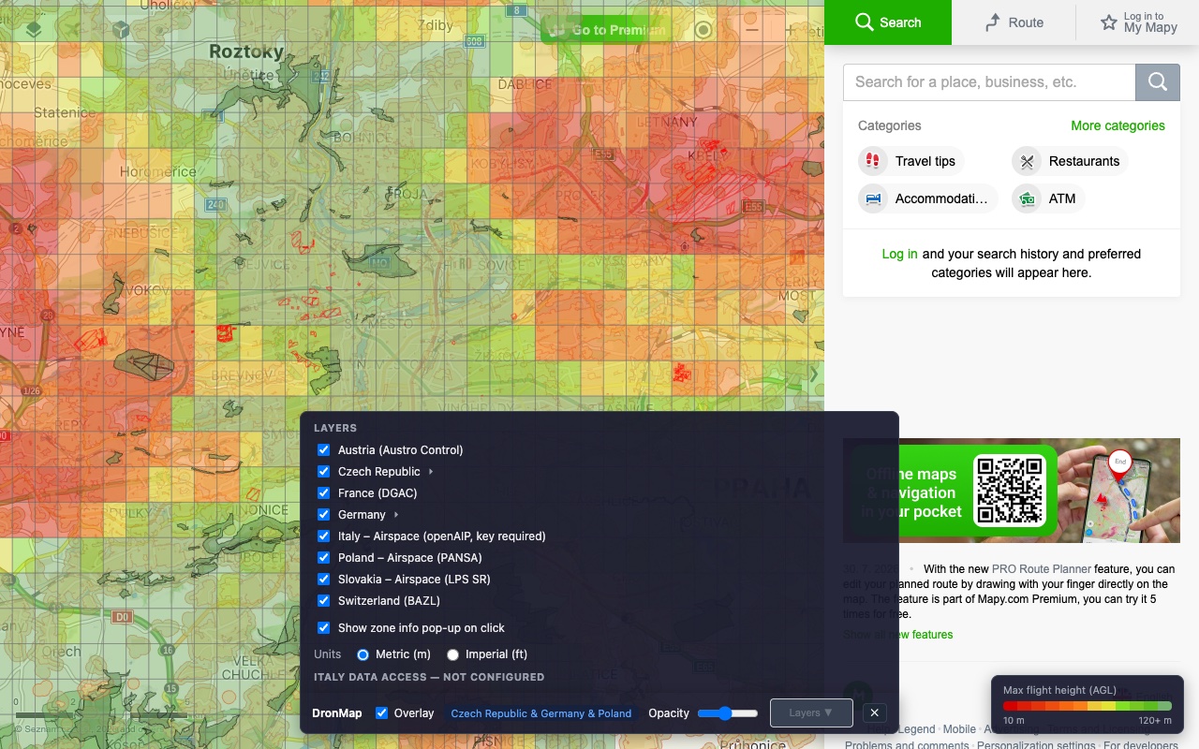Open Show all new features link
The width and height of the screenshot is (1199, 749).
[x=897, y=635]
